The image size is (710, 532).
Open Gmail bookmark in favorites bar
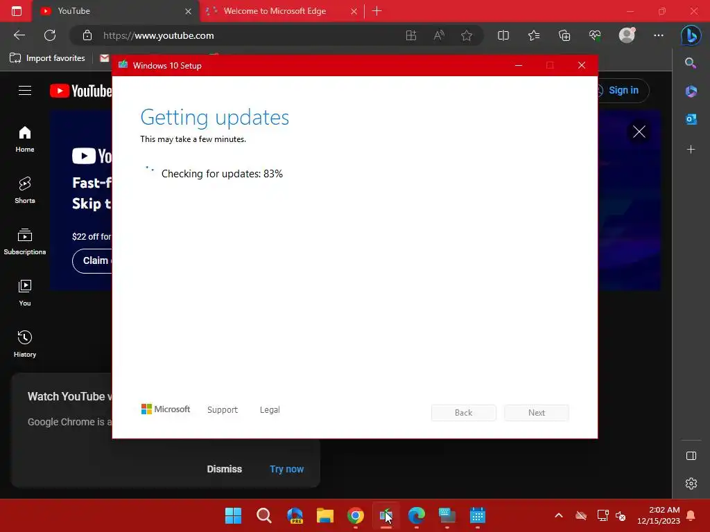[105, 58]
